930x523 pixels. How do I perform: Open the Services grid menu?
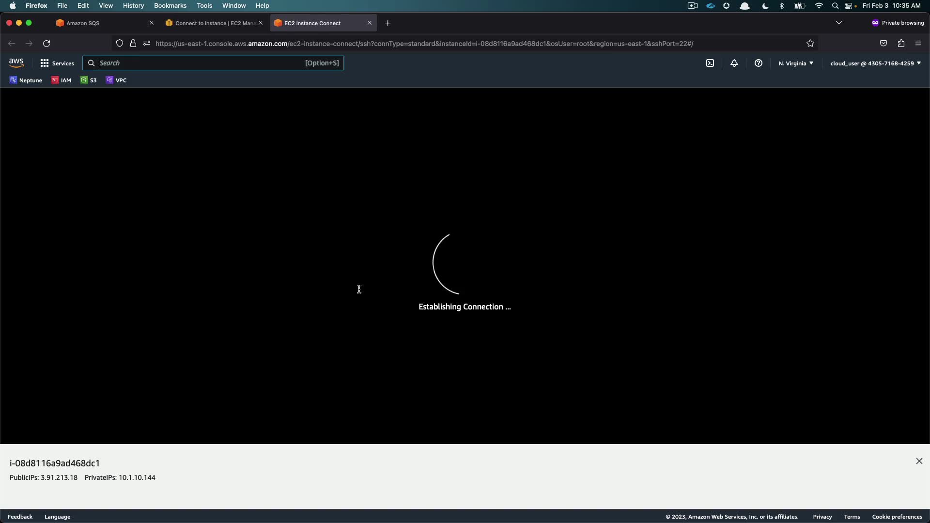point(57,63)
